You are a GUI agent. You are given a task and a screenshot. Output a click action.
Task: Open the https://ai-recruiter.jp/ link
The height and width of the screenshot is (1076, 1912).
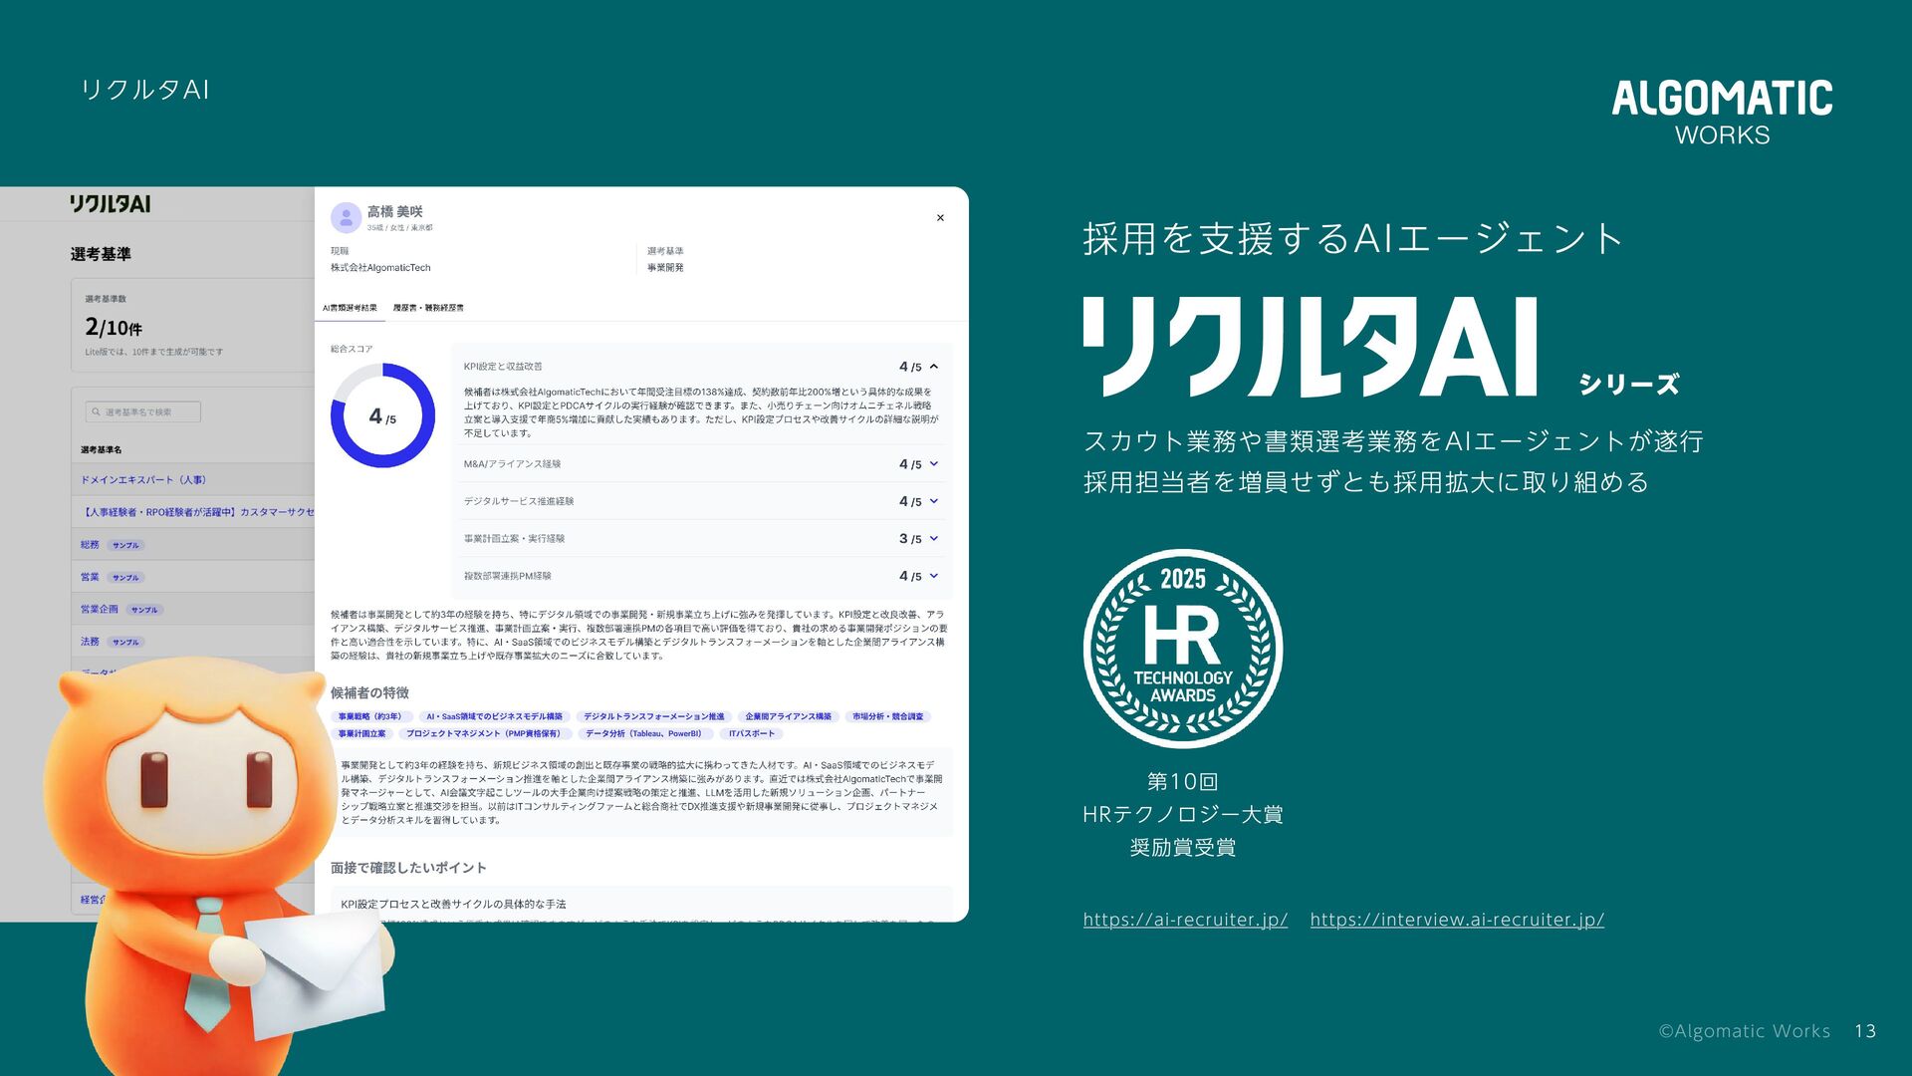1185,920
